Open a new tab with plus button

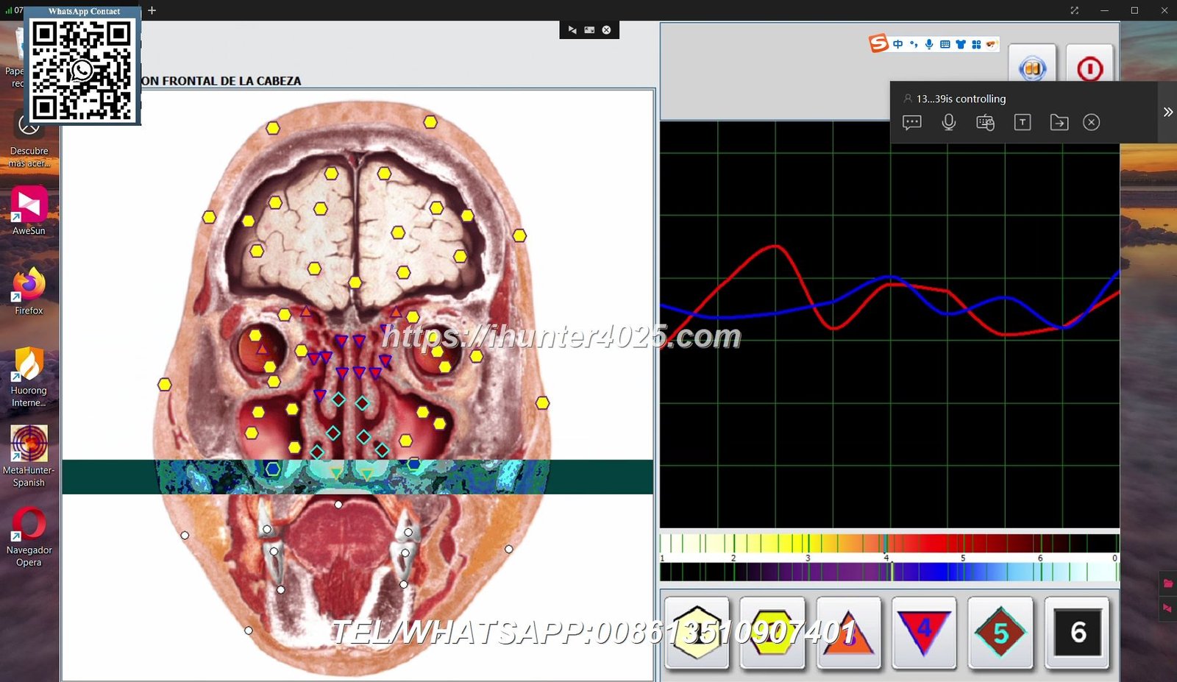pos(152,10)
